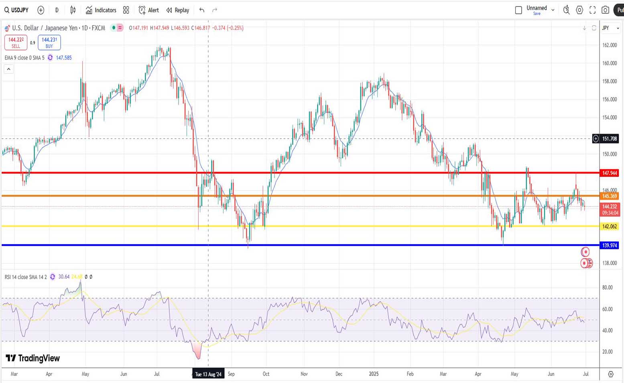Open chart settings hexagon icon

click(579, 10)
